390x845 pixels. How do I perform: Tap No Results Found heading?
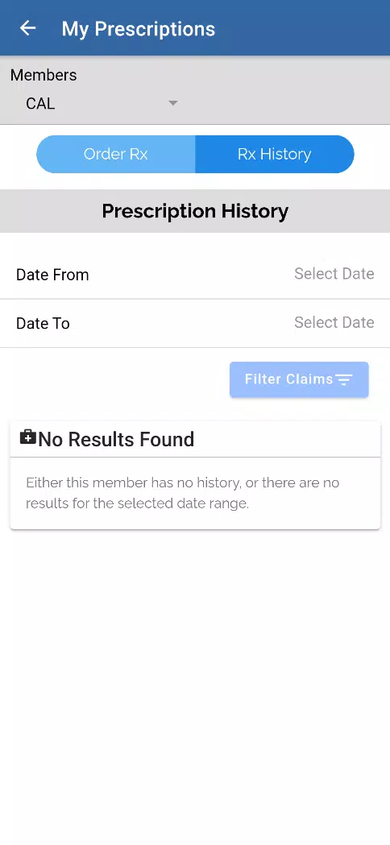[x=116, y=439]
